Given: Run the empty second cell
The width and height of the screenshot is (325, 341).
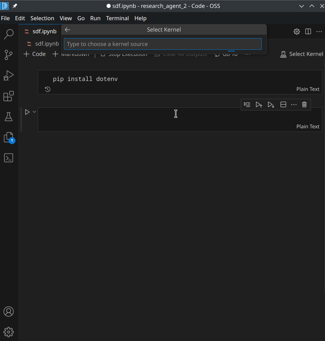Looking at the screenshot, I should 27,112.
